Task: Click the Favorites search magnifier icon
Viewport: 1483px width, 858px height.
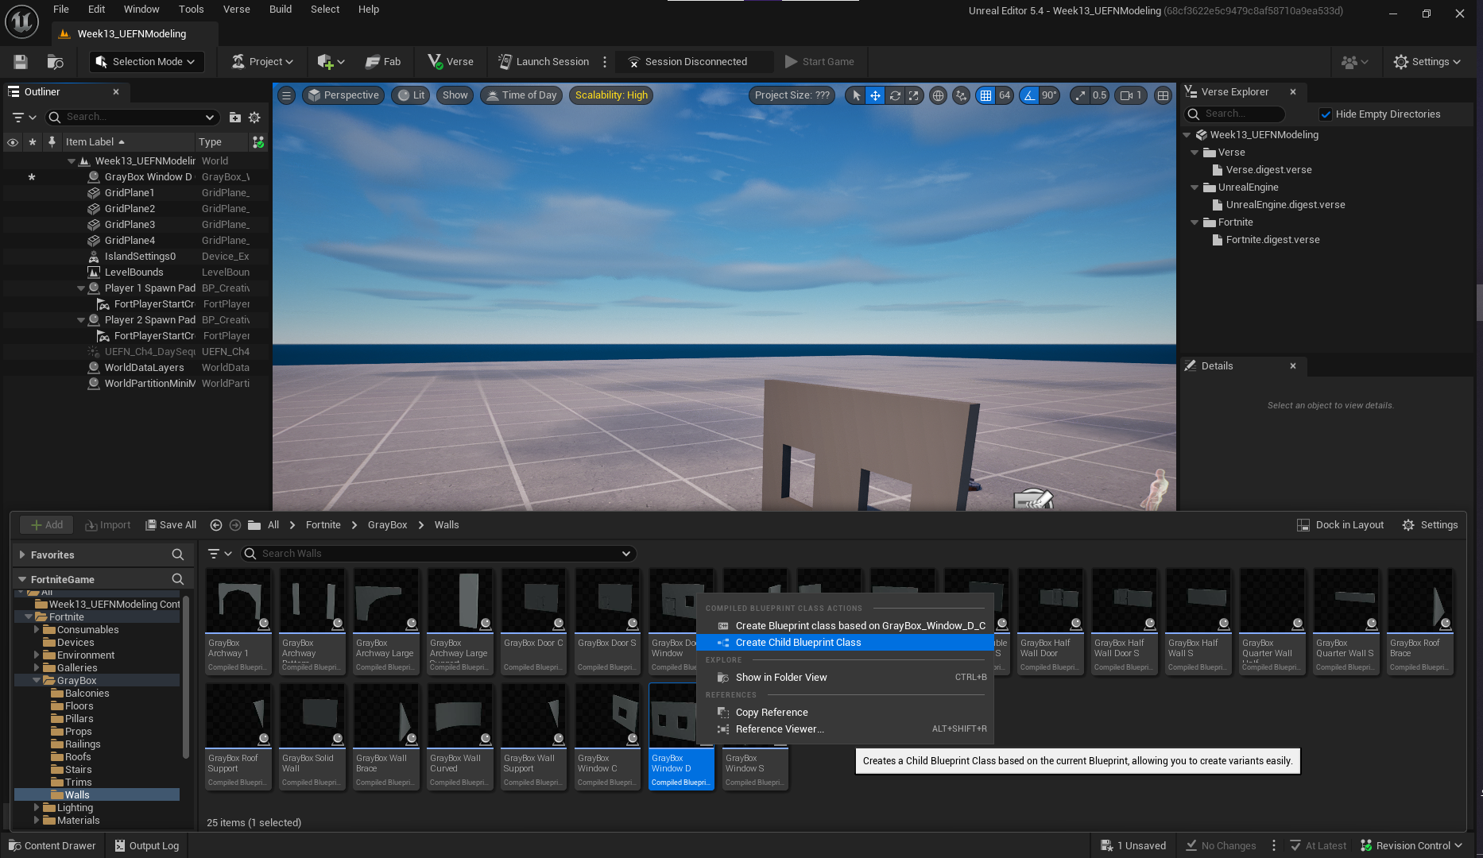Action: pyautogui.click(x=178, y=555)
